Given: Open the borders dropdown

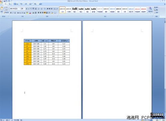Looking at the screenshot, I should click(x=55, y=13).
